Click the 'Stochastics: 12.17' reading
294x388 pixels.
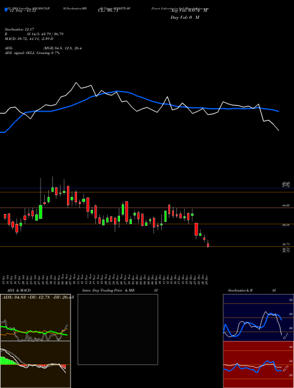click(19, 29)
